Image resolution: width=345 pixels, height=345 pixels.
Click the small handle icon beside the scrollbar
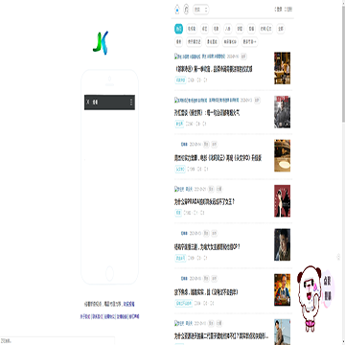pyautogui.click(x=338, y=257)
